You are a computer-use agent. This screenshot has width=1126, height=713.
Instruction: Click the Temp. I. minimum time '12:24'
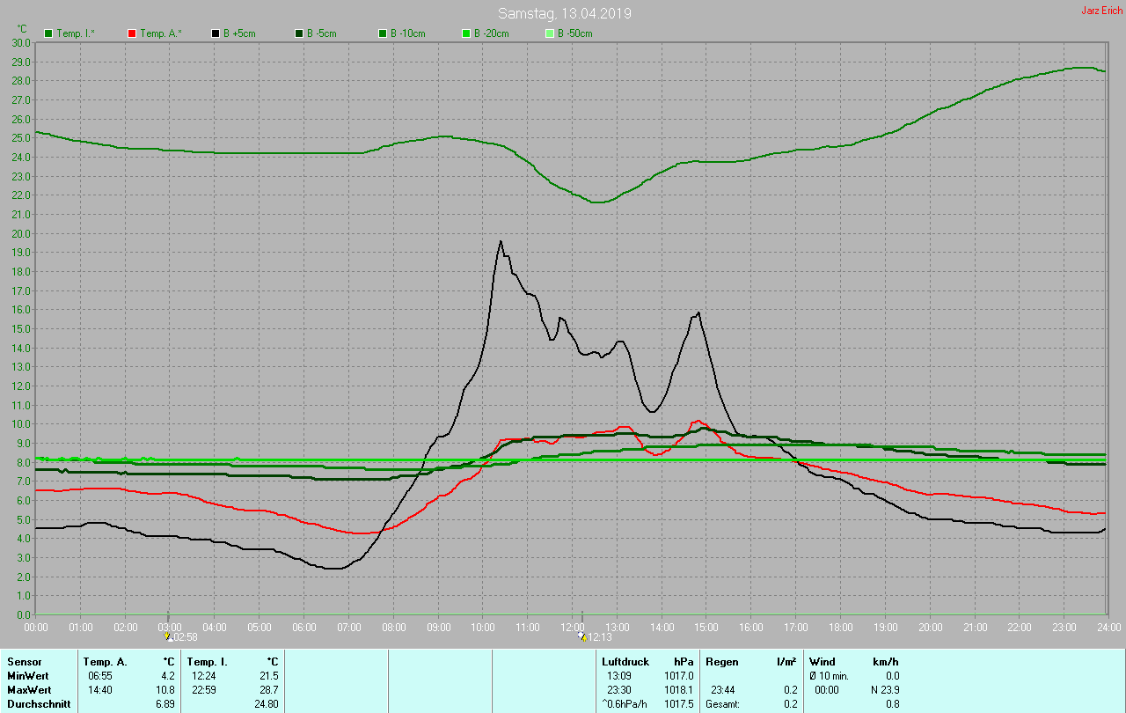click(203, 675)
